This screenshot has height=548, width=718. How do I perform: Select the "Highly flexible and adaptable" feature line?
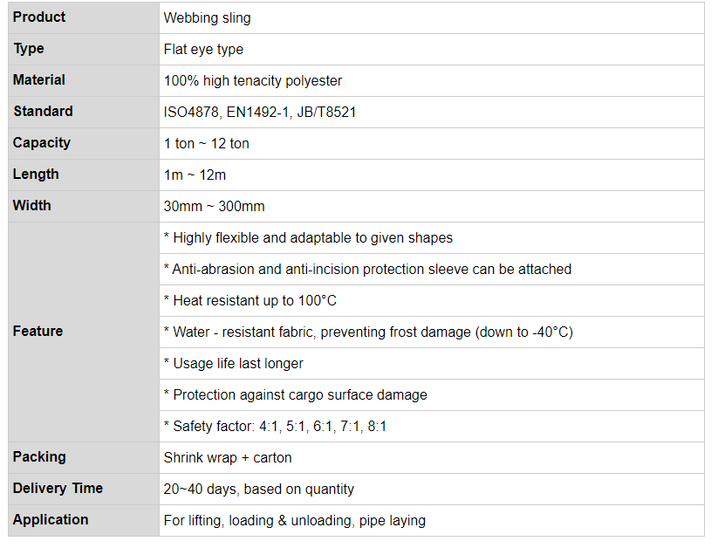point(308,238)
